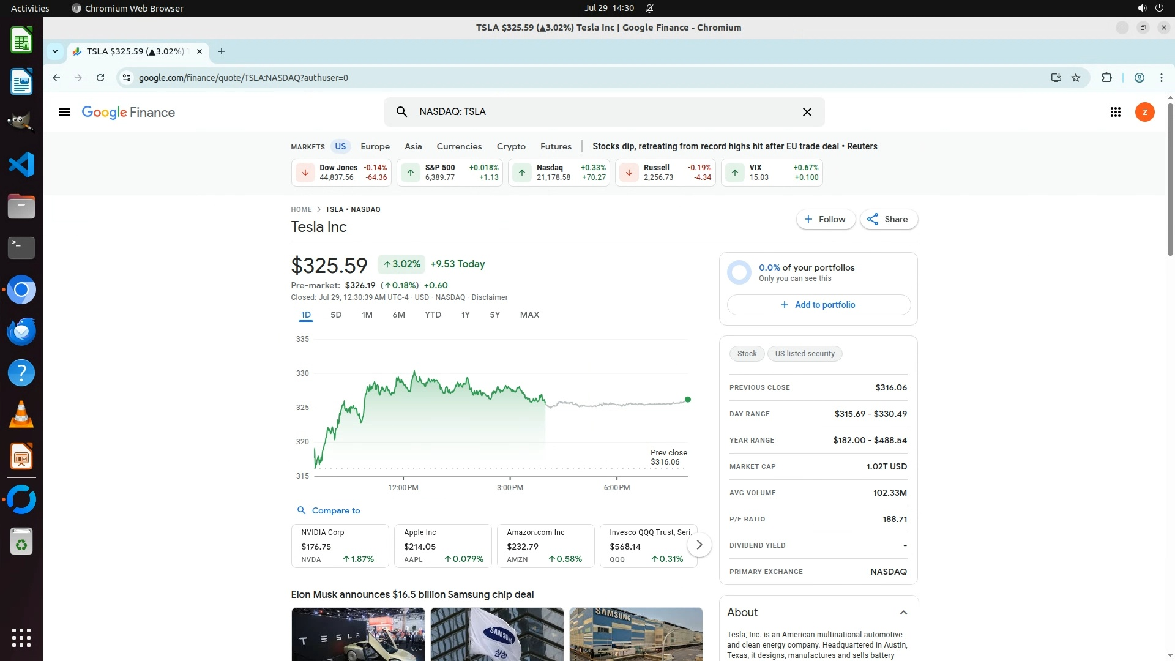Reload the page
This screenshot has width=1175, height=661.
tap(100, 78)
